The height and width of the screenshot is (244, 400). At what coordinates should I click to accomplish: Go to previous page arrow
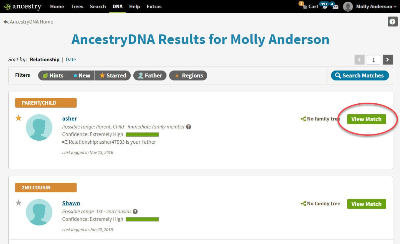coord(360,60)
